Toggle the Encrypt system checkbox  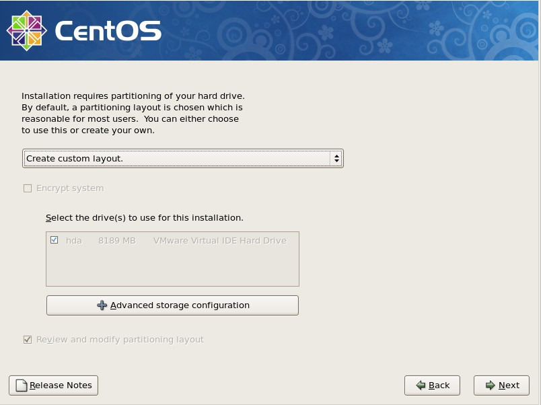pyautogui.click(x=28, y=188)
